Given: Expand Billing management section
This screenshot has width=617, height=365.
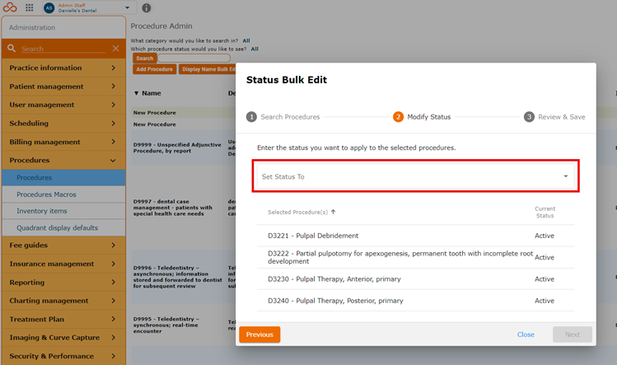Looking at the screenshot, I should pos(63,142).
